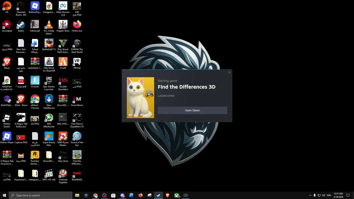Screen dimensions: 354x199
Task: Click the white cat game cover thumbnail
Action: pos(140,98)
